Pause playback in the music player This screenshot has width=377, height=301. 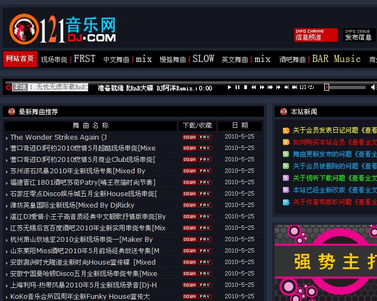[x=237, y=87]
